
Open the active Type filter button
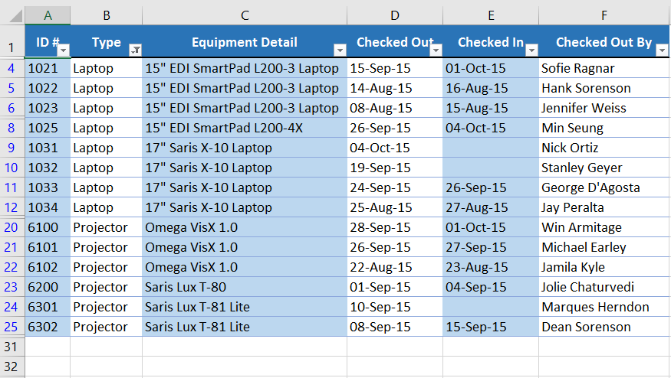135,50
